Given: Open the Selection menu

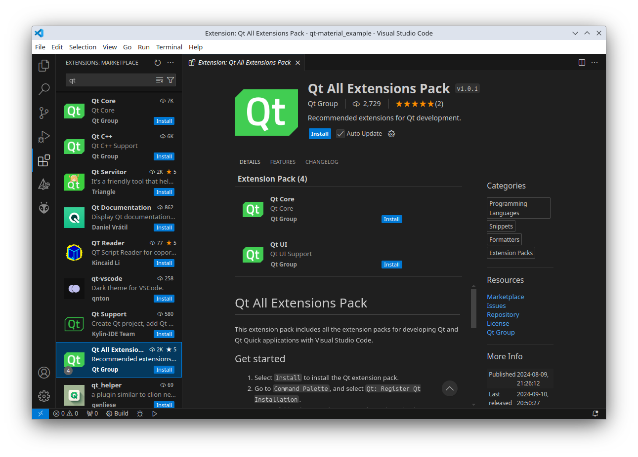Looking at the screenshot, I should coord(83,47).
